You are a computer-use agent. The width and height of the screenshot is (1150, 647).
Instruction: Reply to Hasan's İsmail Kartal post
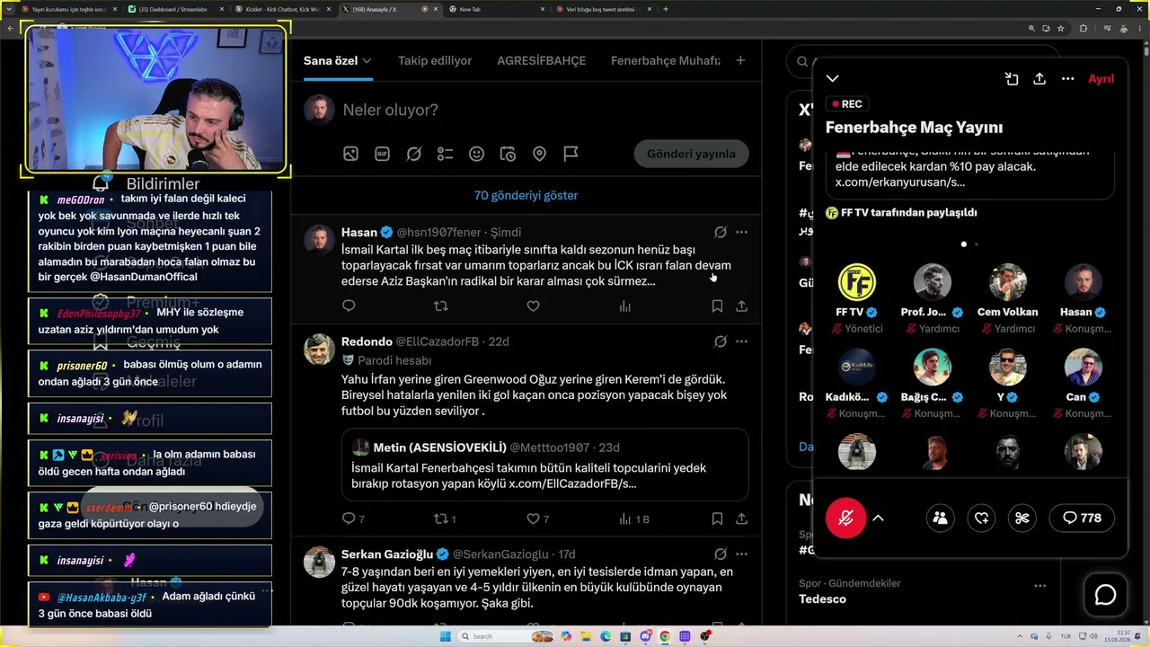click(x=349, y=306)
